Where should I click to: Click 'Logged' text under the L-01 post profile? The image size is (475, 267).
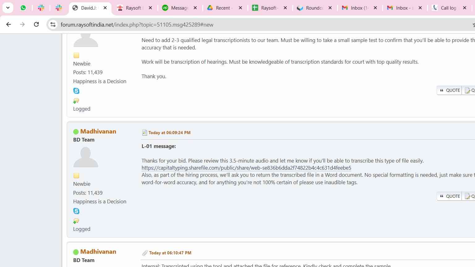tap(82, 229)
